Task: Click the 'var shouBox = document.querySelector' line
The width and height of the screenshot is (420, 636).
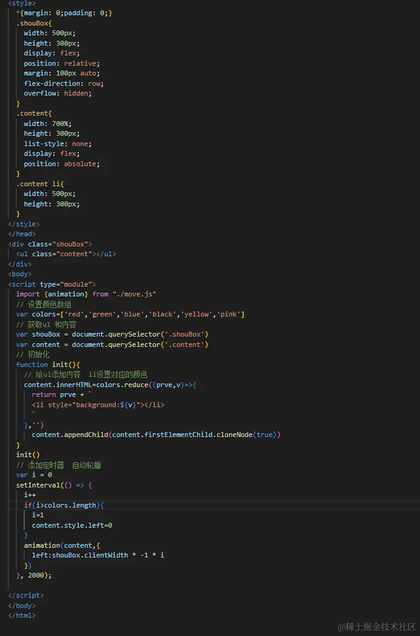Action: pos(112,334)
